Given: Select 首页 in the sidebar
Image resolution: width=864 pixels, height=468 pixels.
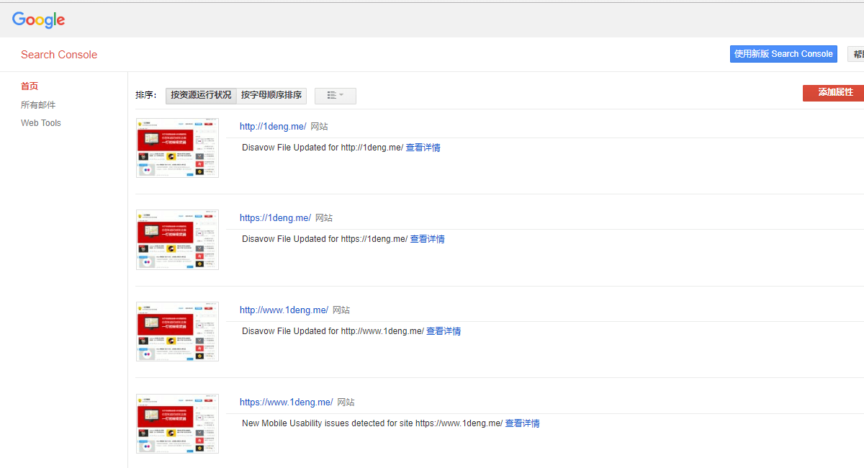Looking at the screenshot, I should click(x=30, y=86).
